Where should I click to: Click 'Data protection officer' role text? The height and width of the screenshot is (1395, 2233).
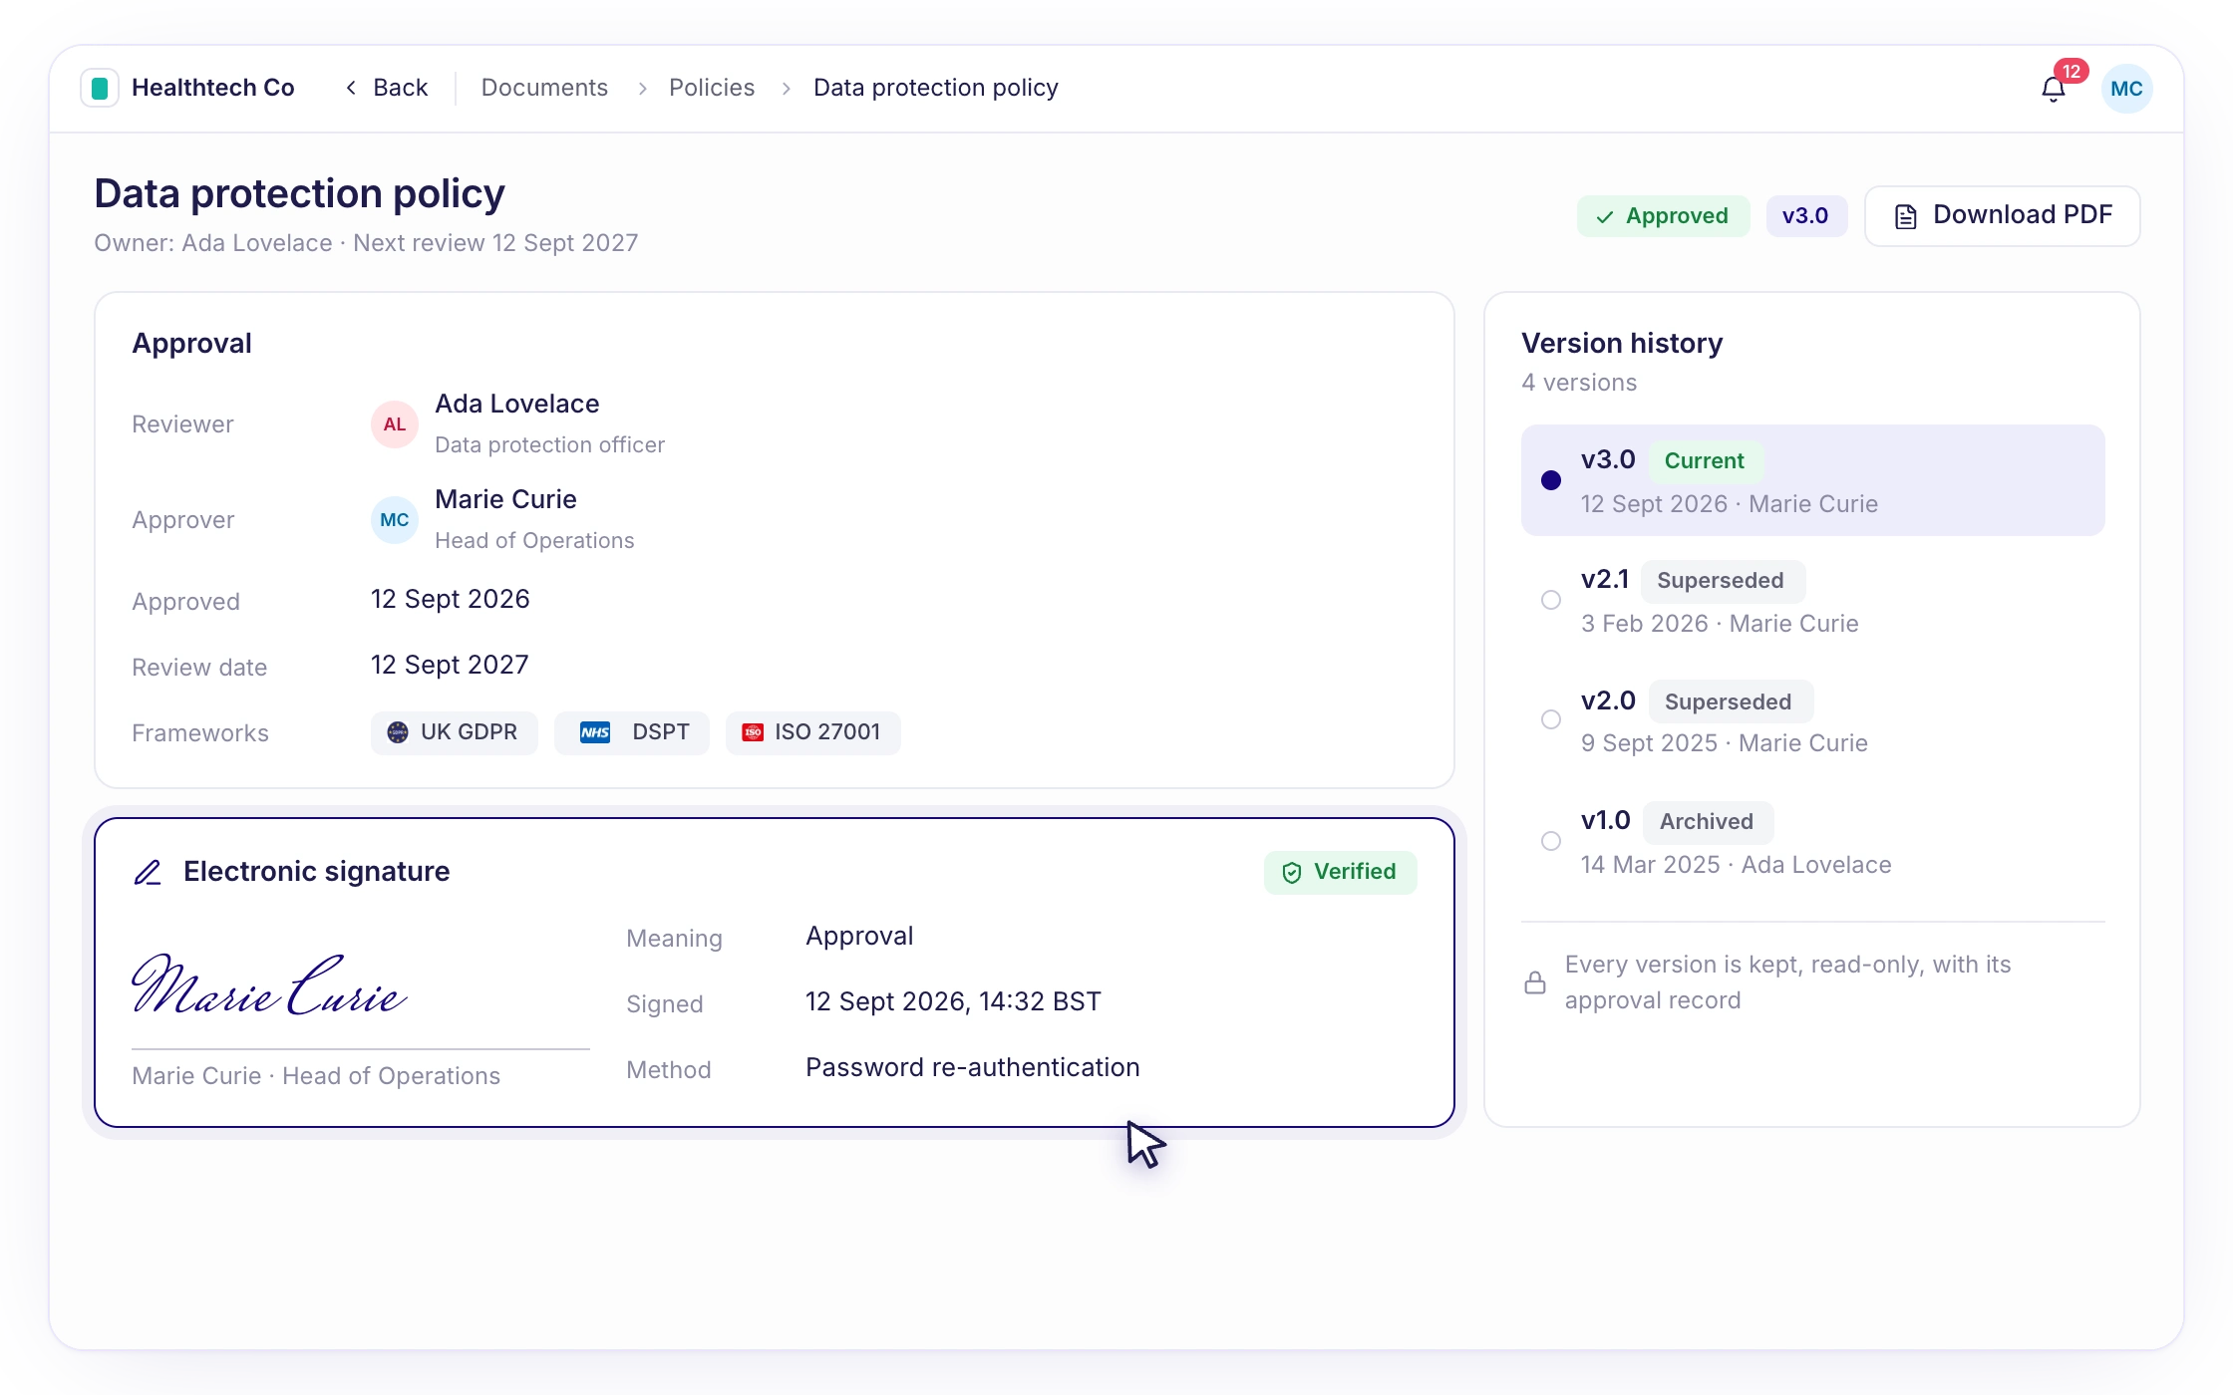coord(549,444)
